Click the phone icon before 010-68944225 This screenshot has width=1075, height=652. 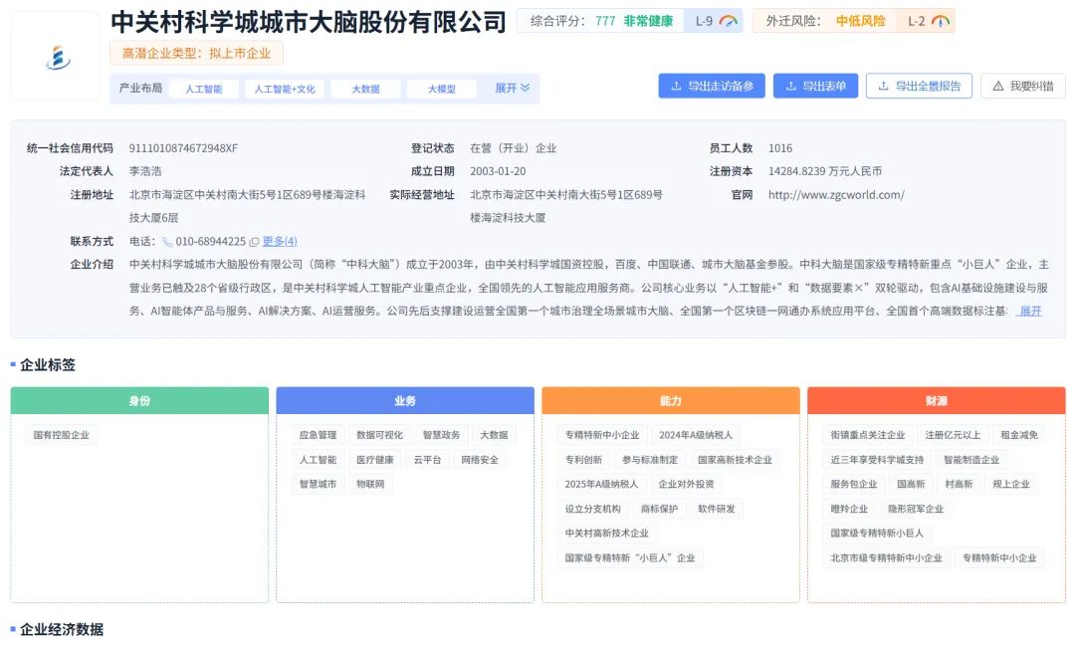tap(166, 242)
